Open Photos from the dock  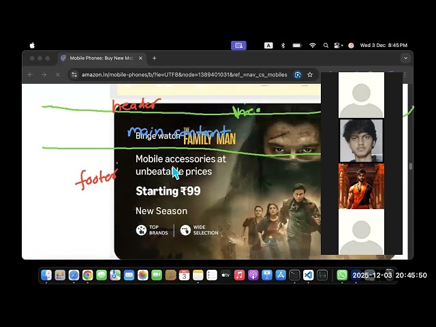click(143, 275)
